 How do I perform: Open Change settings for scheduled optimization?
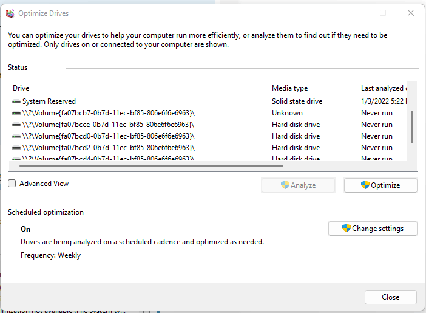click(373, 229)
